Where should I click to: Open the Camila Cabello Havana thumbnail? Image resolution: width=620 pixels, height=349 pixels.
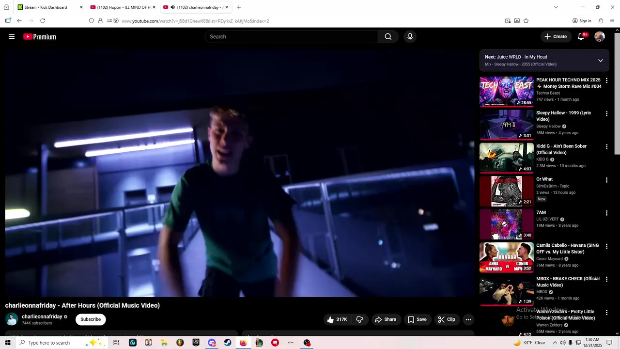coord(507,257)
